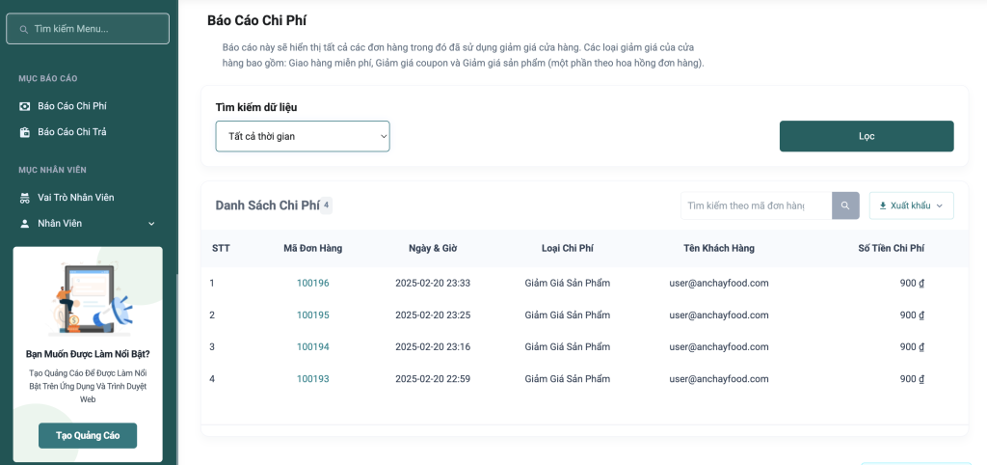Click the Lọc filter button
Screen dimensions: 987x465
click(866, 136)
